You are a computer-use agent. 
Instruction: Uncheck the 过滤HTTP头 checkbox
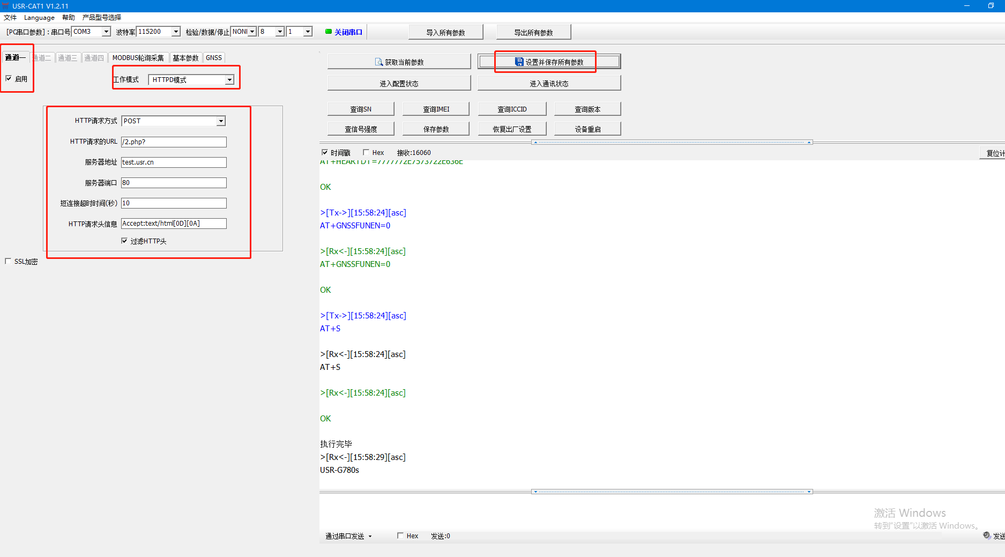[x=124, y=241]
